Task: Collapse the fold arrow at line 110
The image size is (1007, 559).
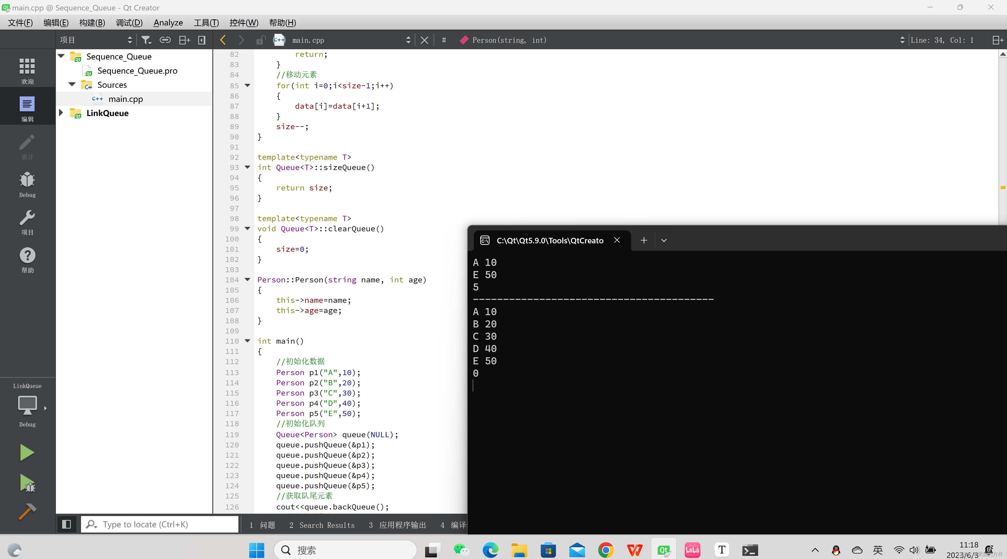Action: [x=248, y=341]
